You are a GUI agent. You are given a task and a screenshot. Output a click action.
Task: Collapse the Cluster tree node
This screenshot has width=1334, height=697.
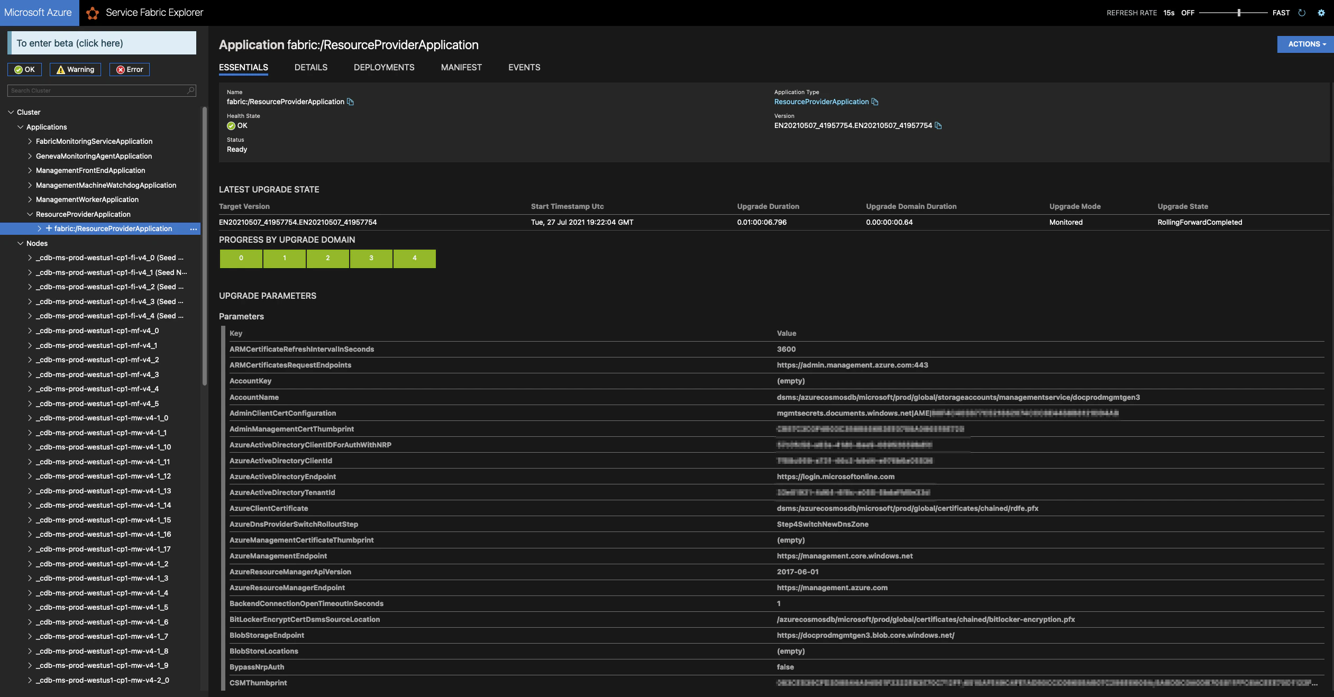pyautogui.click(x=11, y=112)
